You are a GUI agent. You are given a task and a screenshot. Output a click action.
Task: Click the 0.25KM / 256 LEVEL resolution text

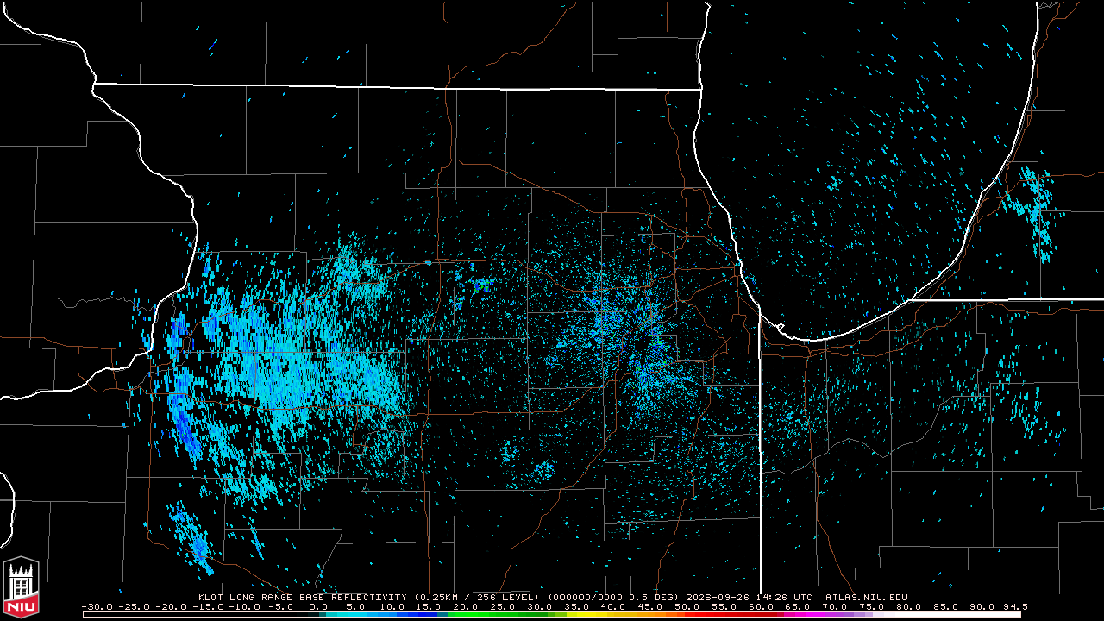pyautogui.click(x=476, y=597)
